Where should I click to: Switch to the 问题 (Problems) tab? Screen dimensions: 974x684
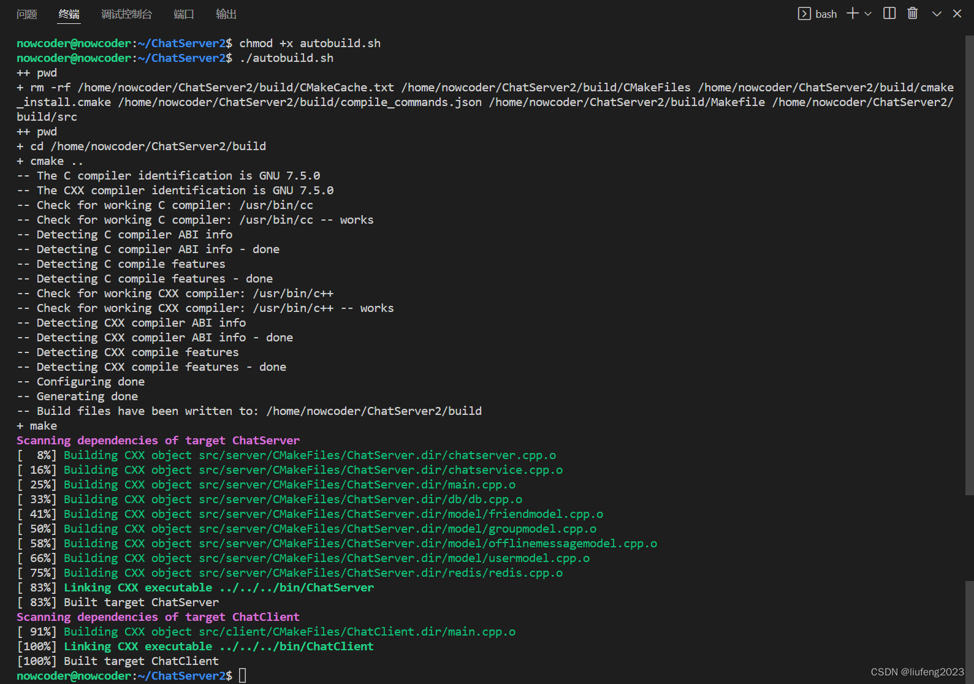point(27,14)
